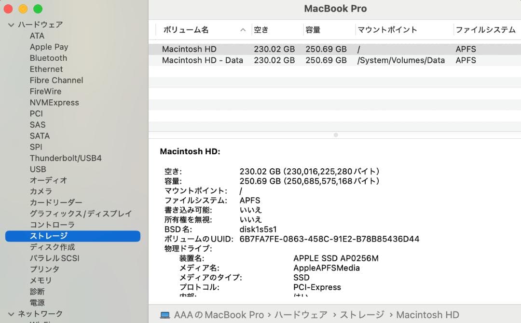Image resolution: width=521 pixels, height=323 pixels.
Task: Sort by ボリューム名 column arrow
Action: [x=243, y=30]
